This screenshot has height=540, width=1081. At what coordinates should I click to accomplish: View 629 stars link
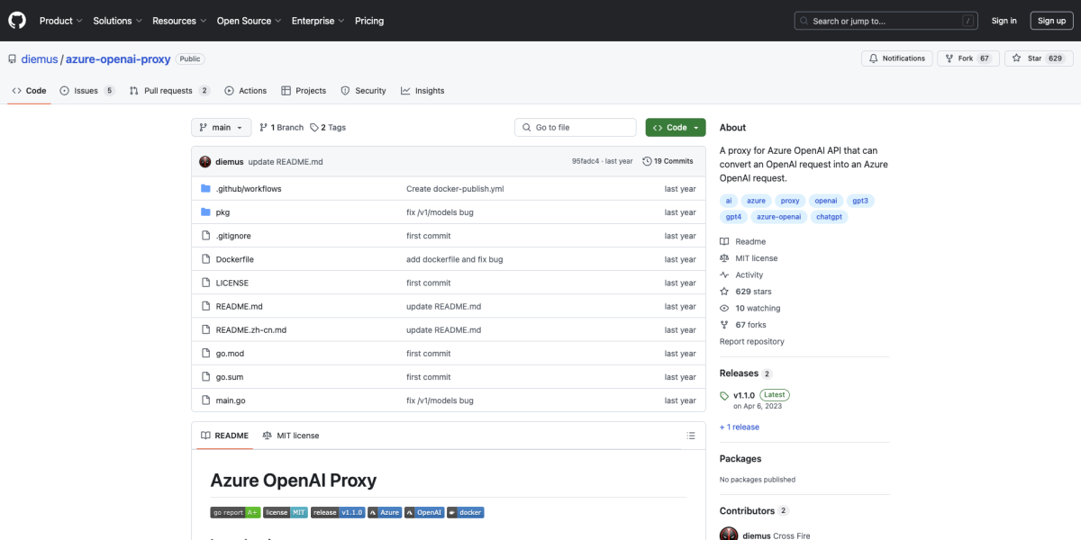(746, 292)
